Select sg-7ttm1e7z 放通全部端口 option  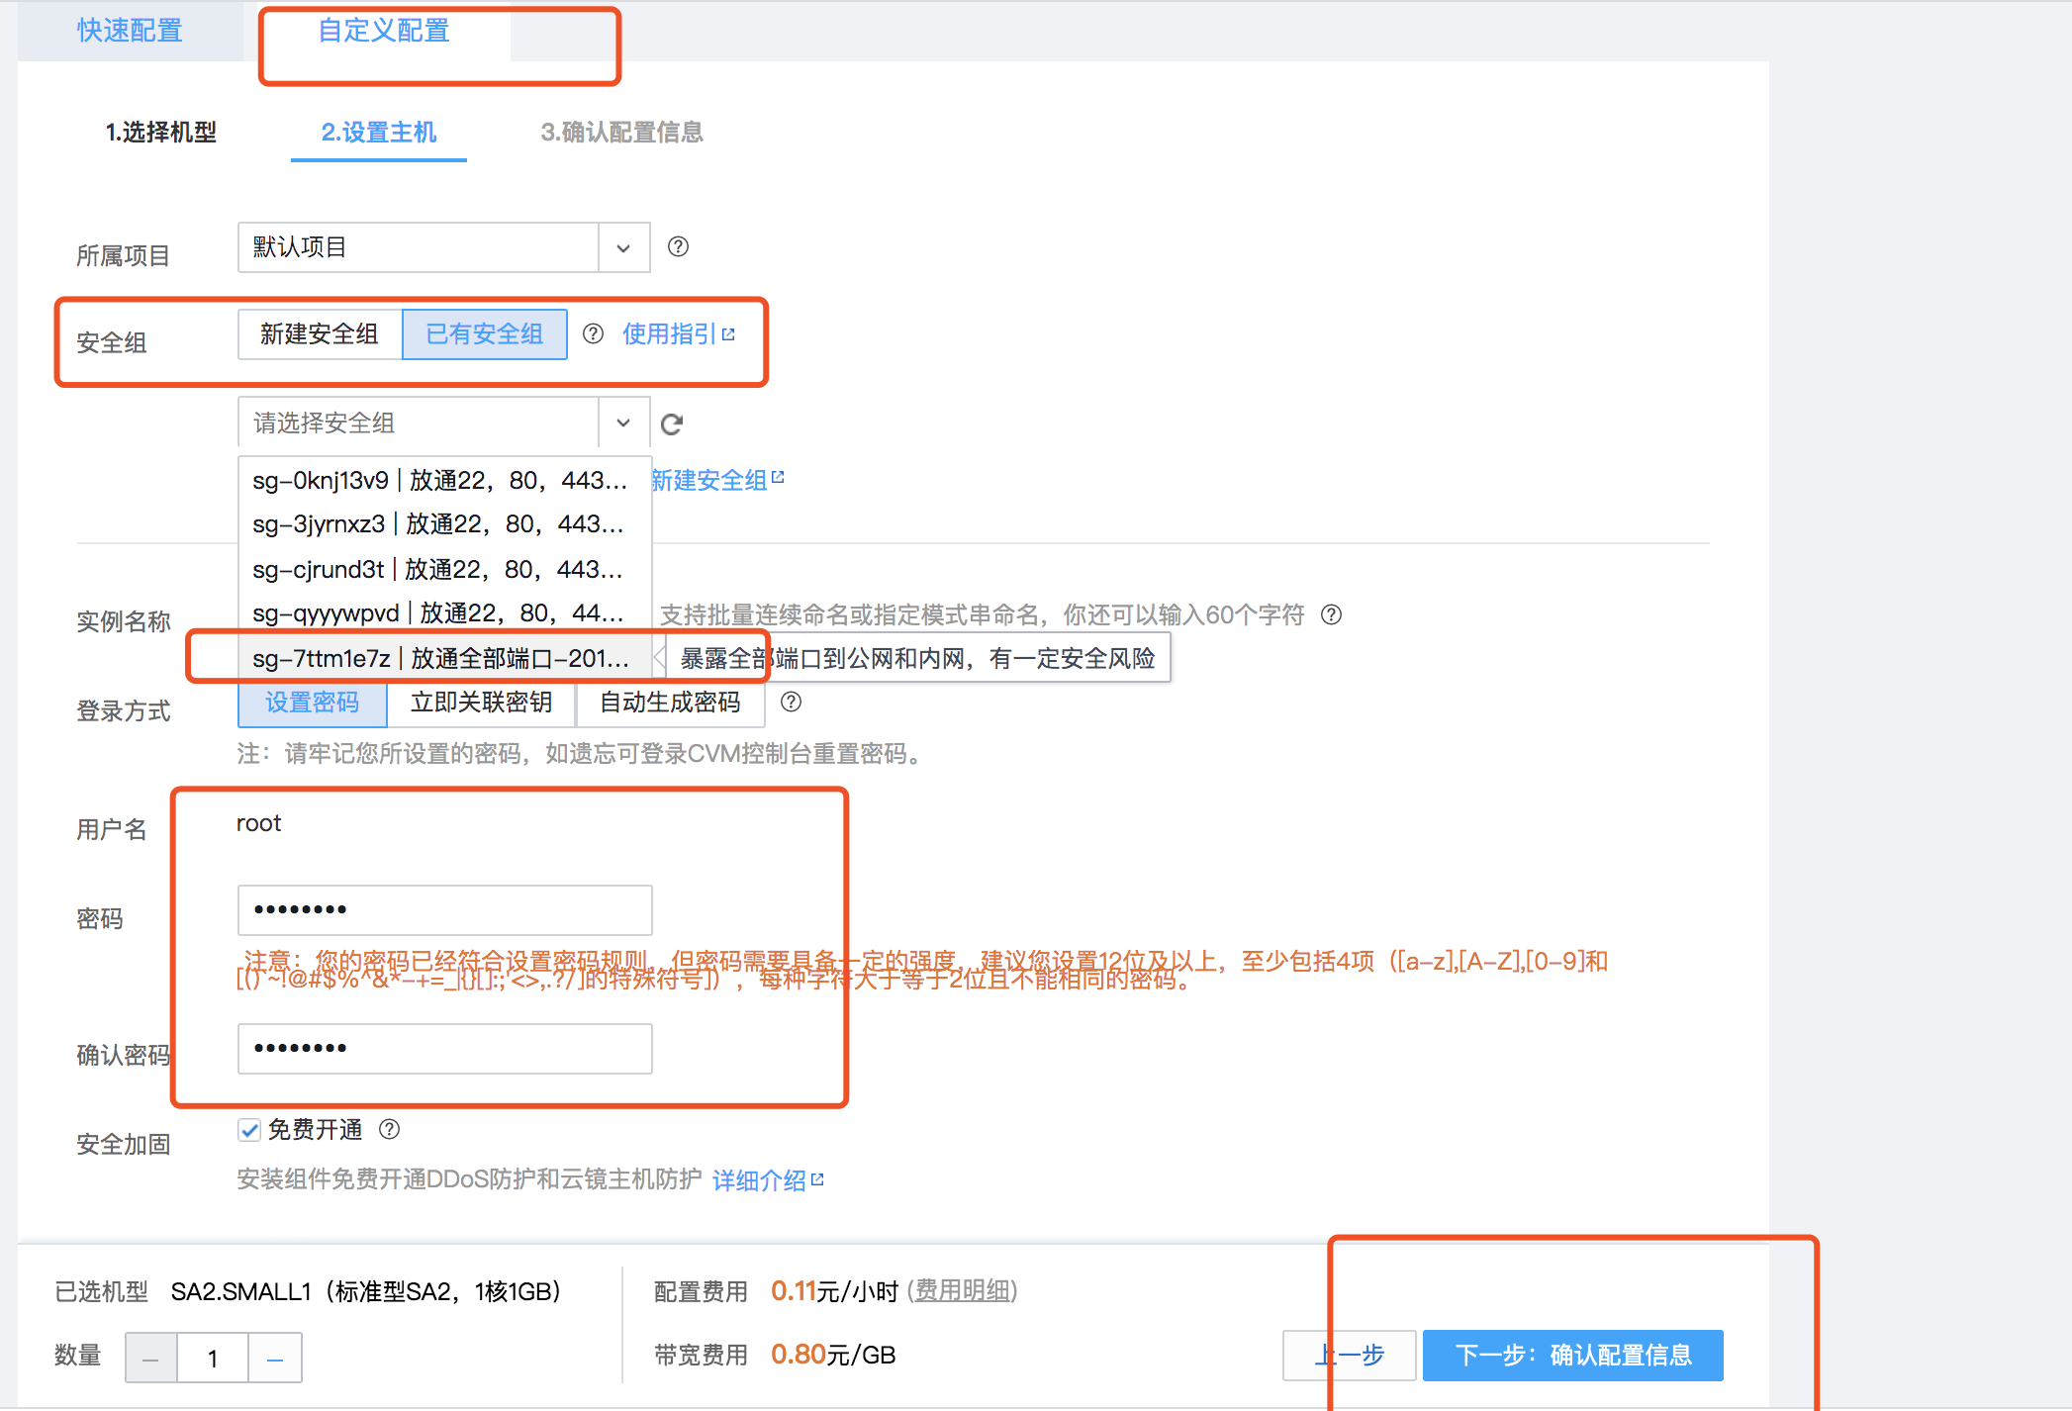pyautogui.click(x=440, y=658)
